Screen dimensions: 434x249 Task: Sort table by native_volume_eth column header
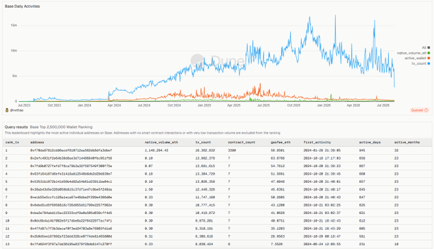(x=161, y=143)
